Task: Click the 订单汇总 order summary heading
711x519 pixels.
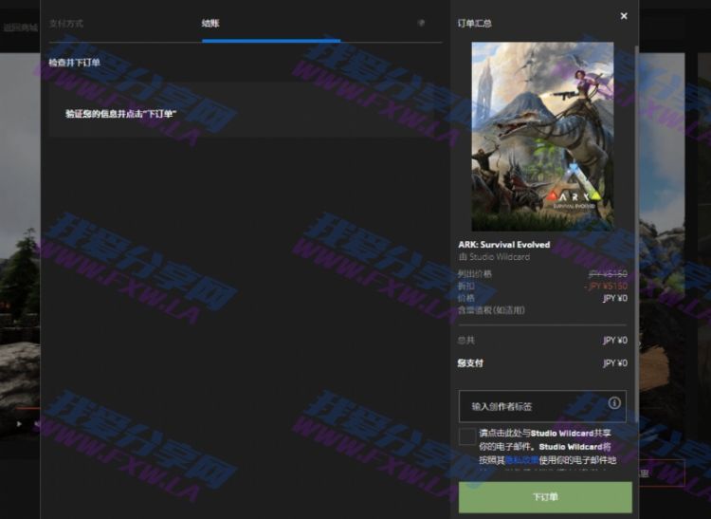Action: click(474, 23)
